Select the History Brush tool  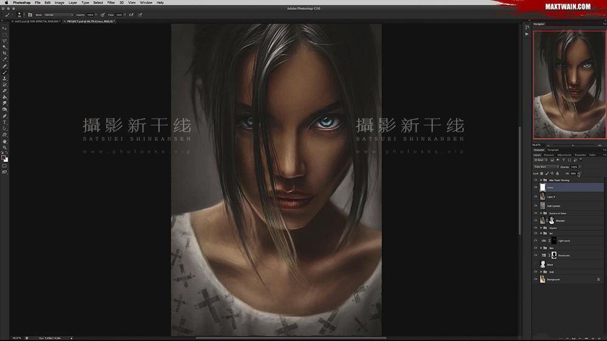[5, 85]
